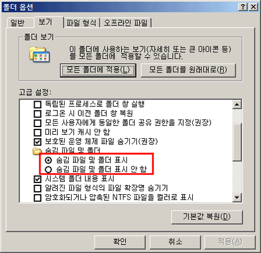Uncheck 보호된 운영 체제 파일 숨기기(권장)
Screen dimensions: 261x253
click(x=38, y=142)
